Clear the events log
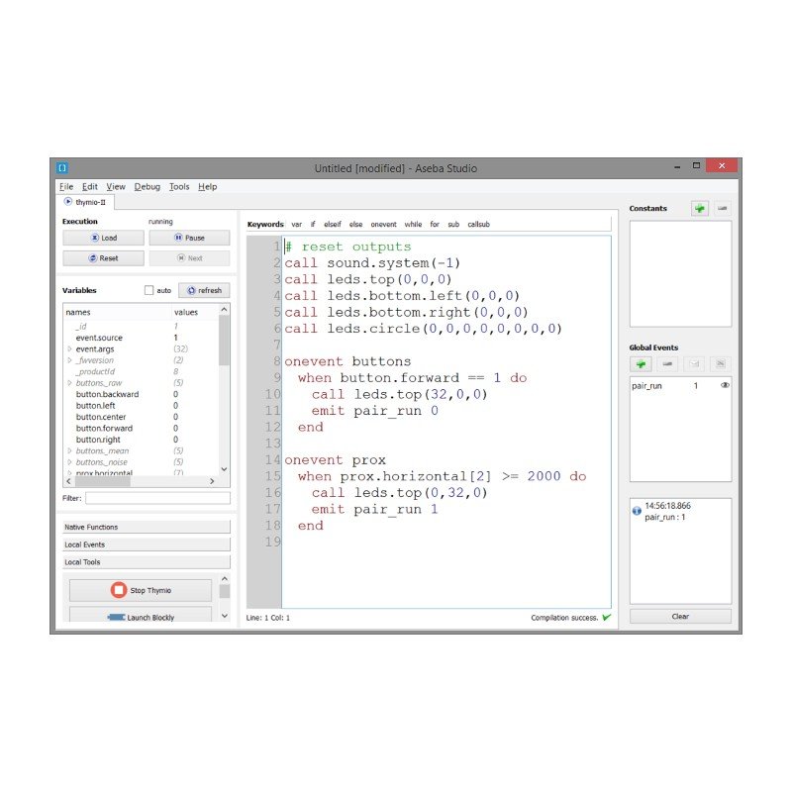 [x=680, y=616]
